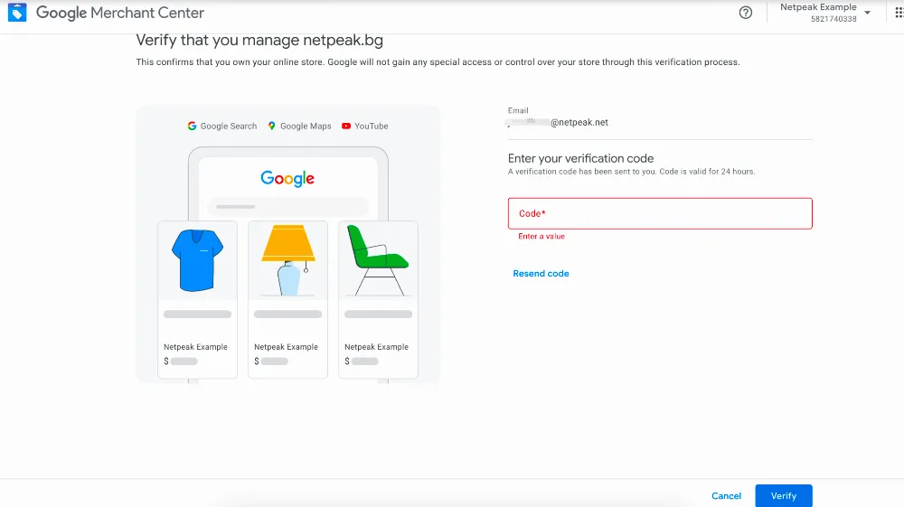Click the YouTube icon in illustration
Image resolution: width=904 pixels, height=507 pixels.
346,126
